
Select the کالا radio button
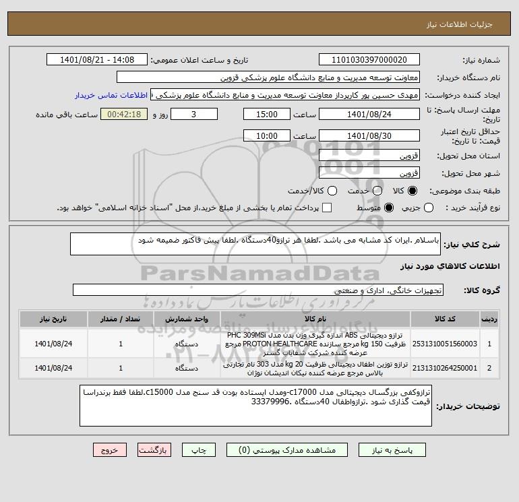click(x=413, y=191)
